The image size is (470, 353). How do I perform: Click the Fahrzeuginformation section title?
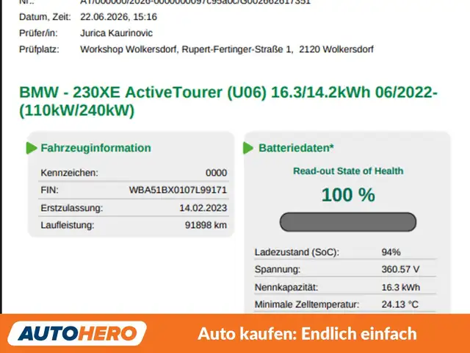[96, 148]
